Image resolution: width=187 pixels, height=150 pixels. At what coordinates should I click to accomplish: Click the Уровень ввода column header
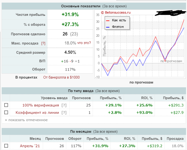tap(54, 98)
